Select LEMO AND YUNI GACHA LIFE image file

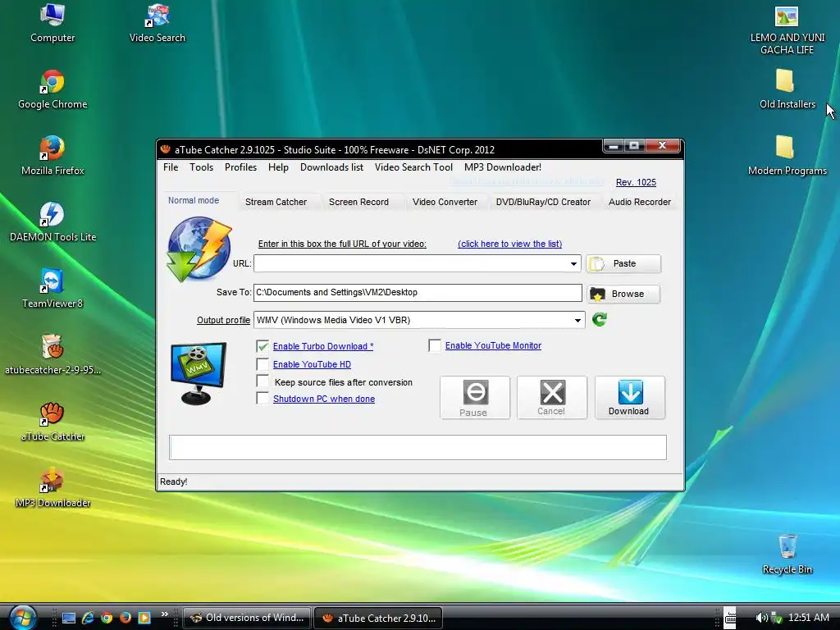tap(787, 30)
